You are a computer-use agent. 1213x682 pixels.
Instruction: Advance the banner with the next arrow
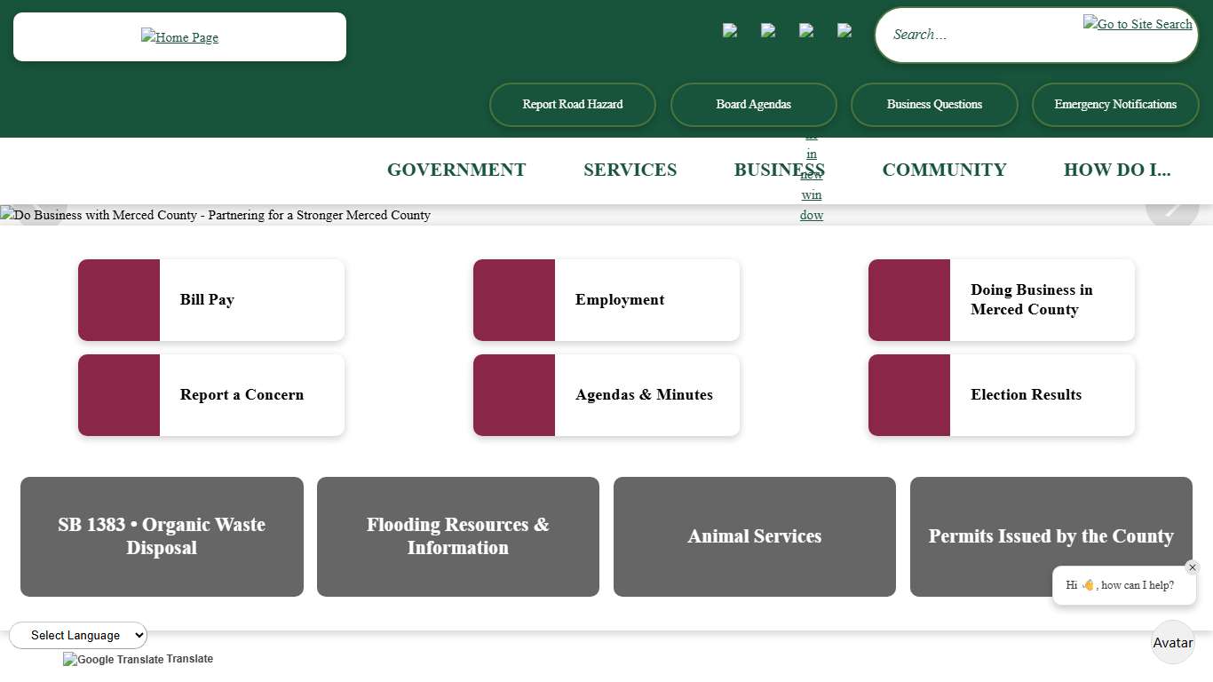coord(1171,208)
